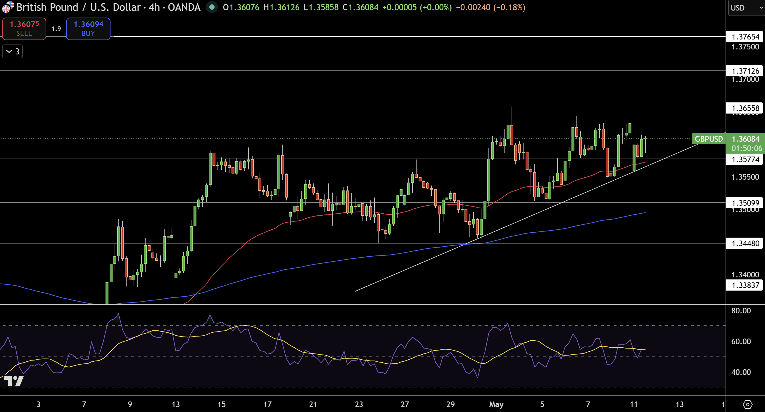Select the 1.34480 price level label
This screenshot has height=412, width=765.
coord(745,243)
